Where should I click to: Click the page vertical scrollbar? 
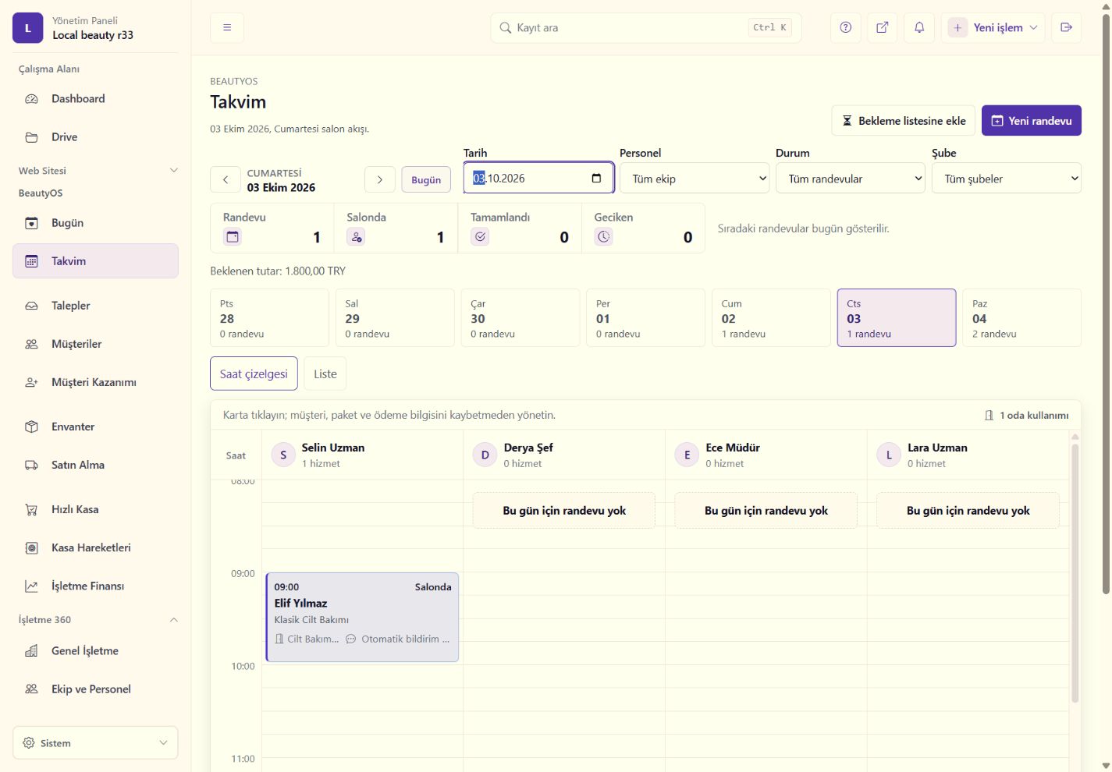click(1106, 304)
